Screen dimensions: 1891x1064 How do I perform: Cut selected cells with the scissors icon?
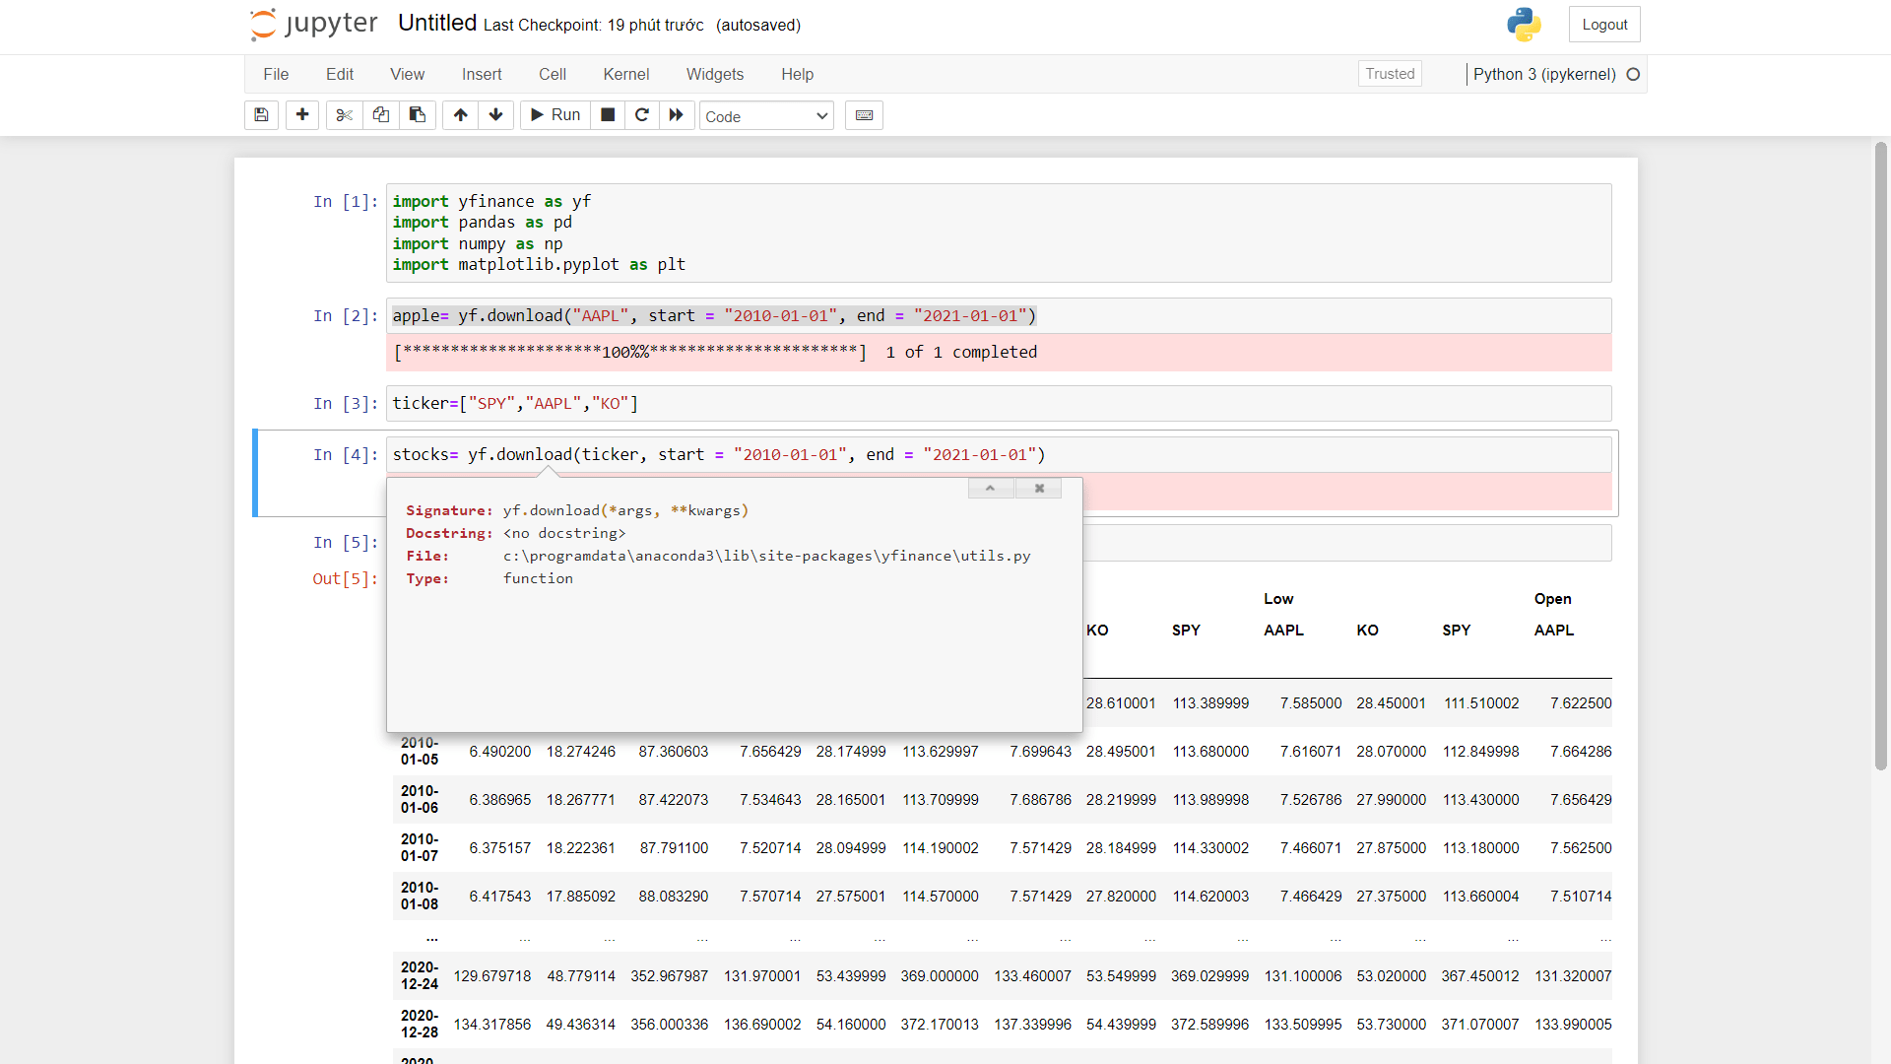pyautogui.click(x=344, y=115)
